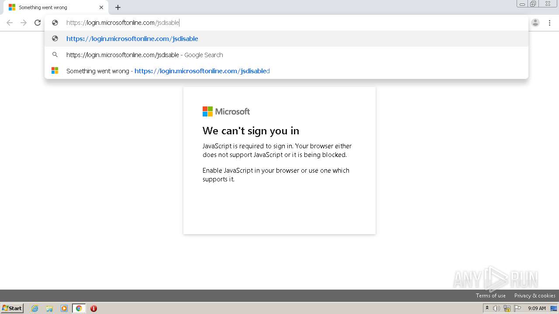Open the Chrome profile avatar icon
Screen dimensions: 559x314
(535, 23)
